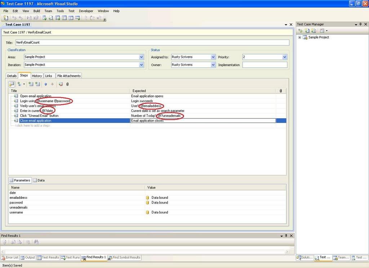The height and width of the screenshot is (268, 369).
Task: Open the Output bottom tab
Action: coord(27,258)
